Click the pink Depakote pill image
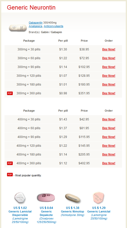 pos(46,198)
